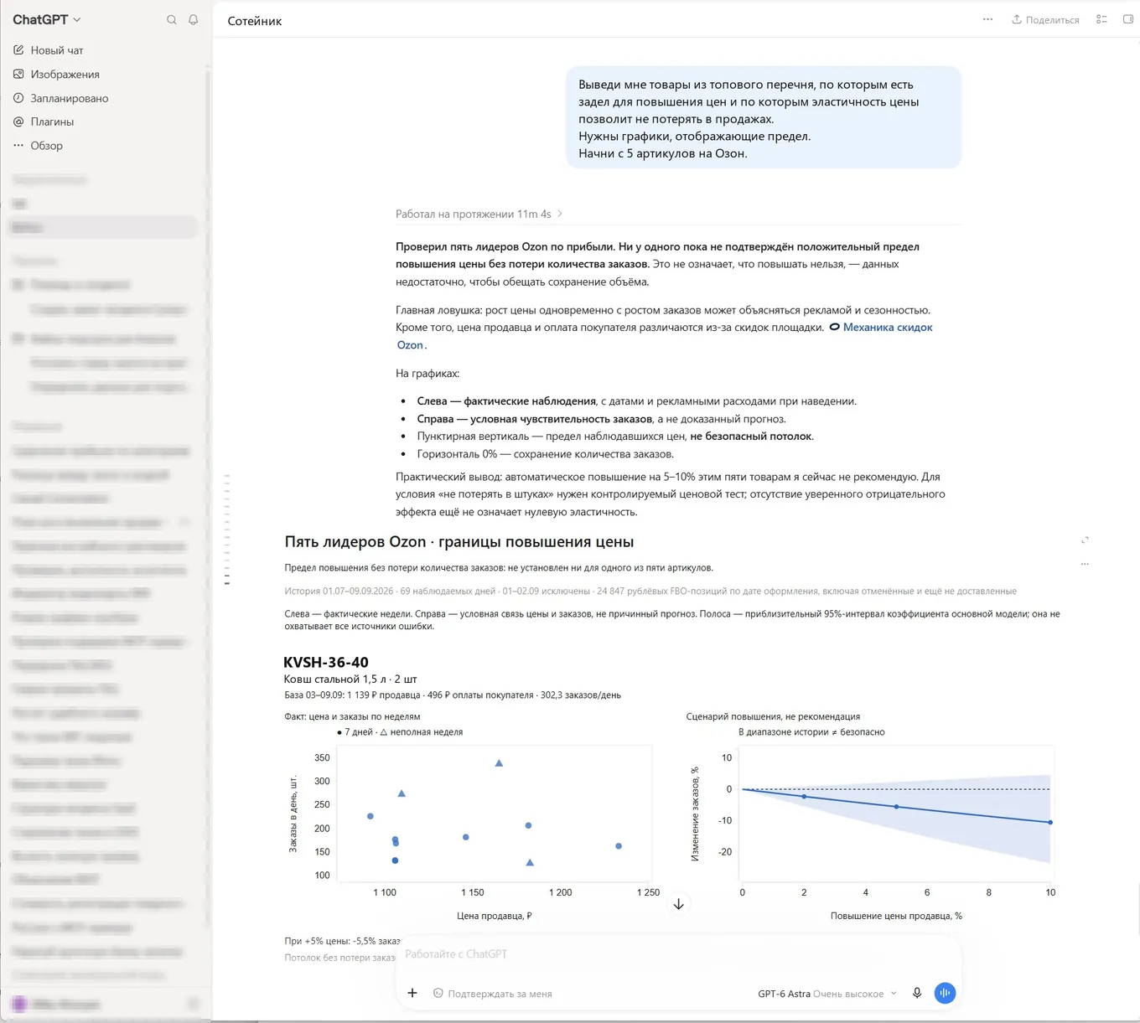Click the product name "Ковш стальной 1,5 л · 2 шт"
The width and height of the screenshot is (1140, 1023).
coord(350,679)
